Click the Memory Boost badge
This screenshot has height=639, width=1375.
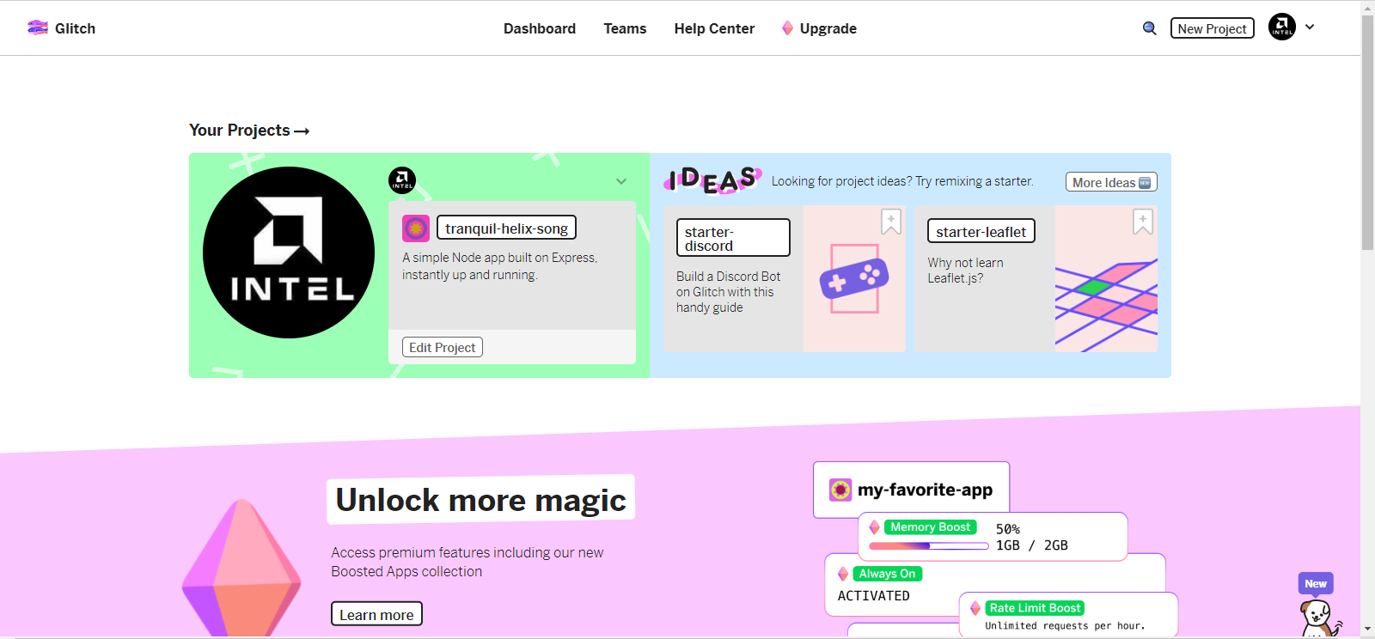point(930,526)
